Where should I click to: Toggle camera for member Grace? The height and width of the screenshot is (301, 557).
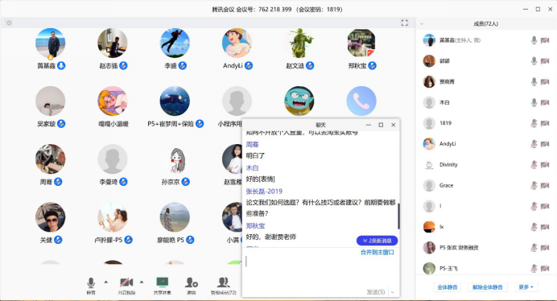(x=545, y=185)
